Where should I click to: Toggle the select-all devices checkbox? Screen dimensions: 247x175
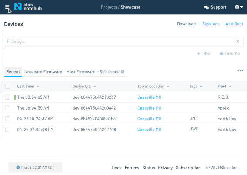[x=7, y=87]
